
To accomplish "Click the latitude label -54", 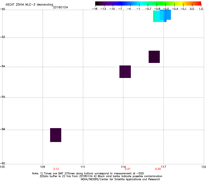I will tap(3, 66).
